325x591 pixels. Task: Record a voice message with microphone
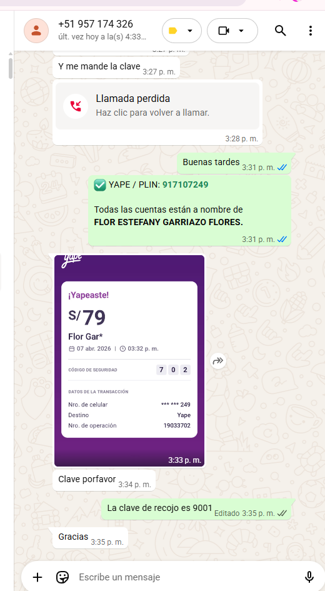[x=309, y=577]
